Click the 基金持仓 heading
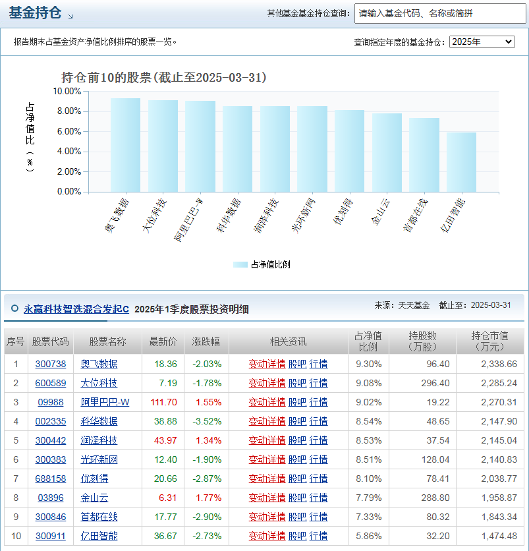The height and width of the screenshot is (551, 529). 35,13
